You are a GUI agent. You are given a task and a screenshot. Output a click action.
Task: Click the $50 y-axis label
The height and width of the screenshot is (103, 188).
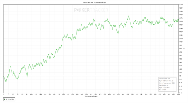point(181,59)
